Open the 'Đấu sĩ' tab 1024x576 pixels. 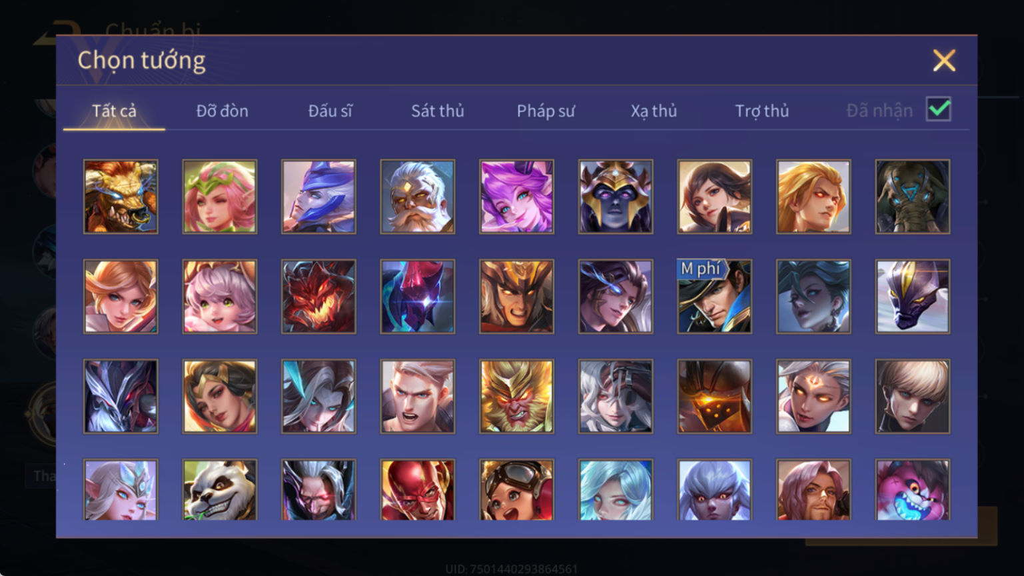[330, 111]
